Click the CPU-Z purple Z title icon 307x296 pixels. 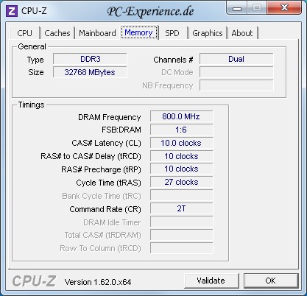click(x=12, y=11)
